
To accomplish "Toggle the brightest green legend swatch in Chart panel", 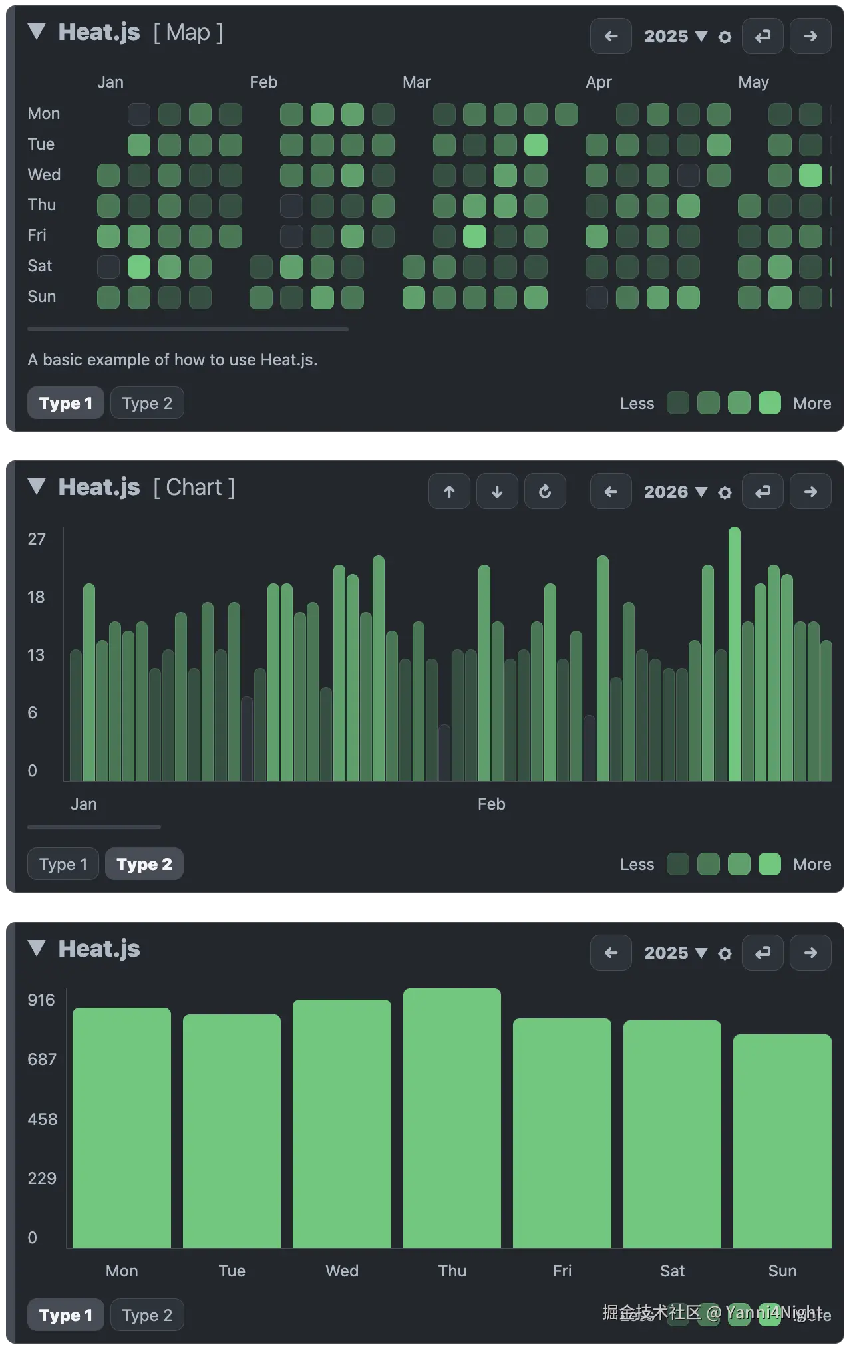I will (769, 864).
